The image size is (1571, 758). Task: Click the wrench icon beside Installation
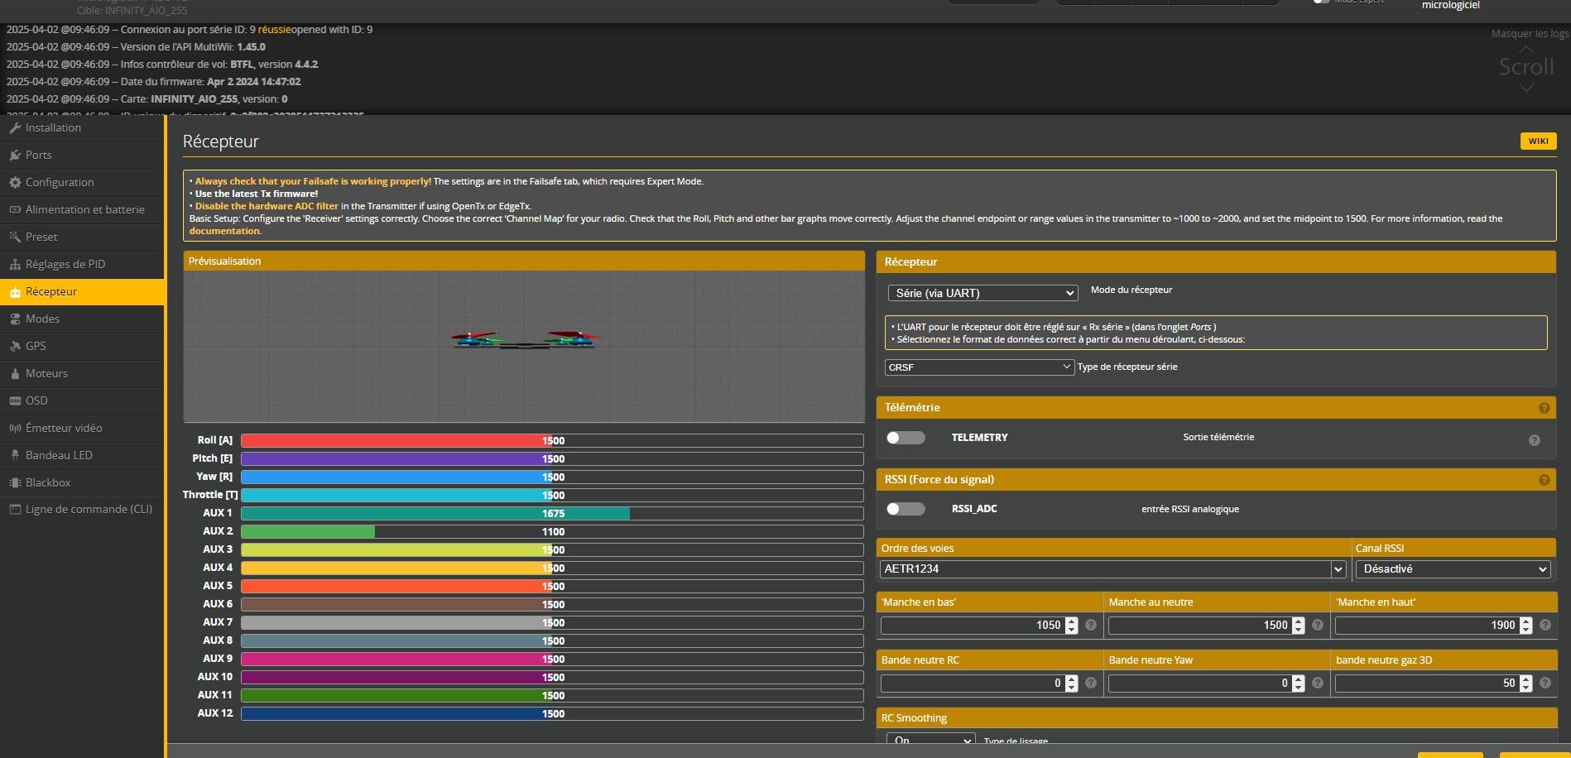coord(15,128)
